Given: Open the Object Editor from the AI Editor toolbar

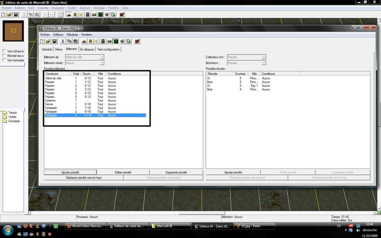Looking at the screenshot, I should click(103, 42).
